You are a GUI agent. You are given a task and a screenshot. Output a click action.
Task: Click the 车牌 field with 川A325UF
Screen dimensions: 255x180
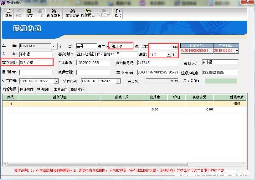(35, 46)
